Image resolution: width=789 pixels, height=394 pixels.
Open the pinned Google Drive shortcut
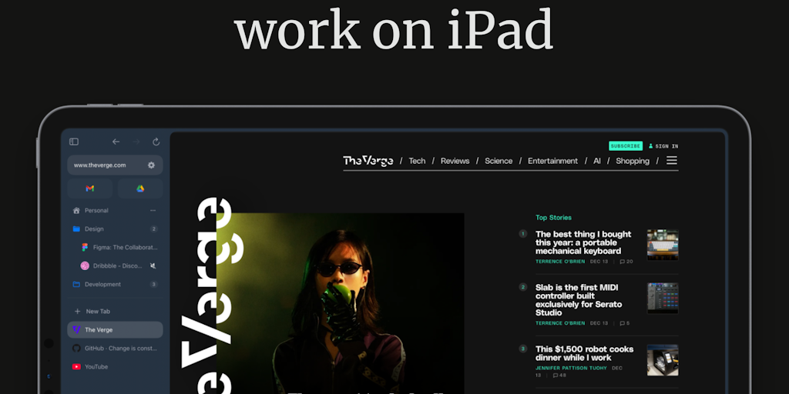(140, 189)
